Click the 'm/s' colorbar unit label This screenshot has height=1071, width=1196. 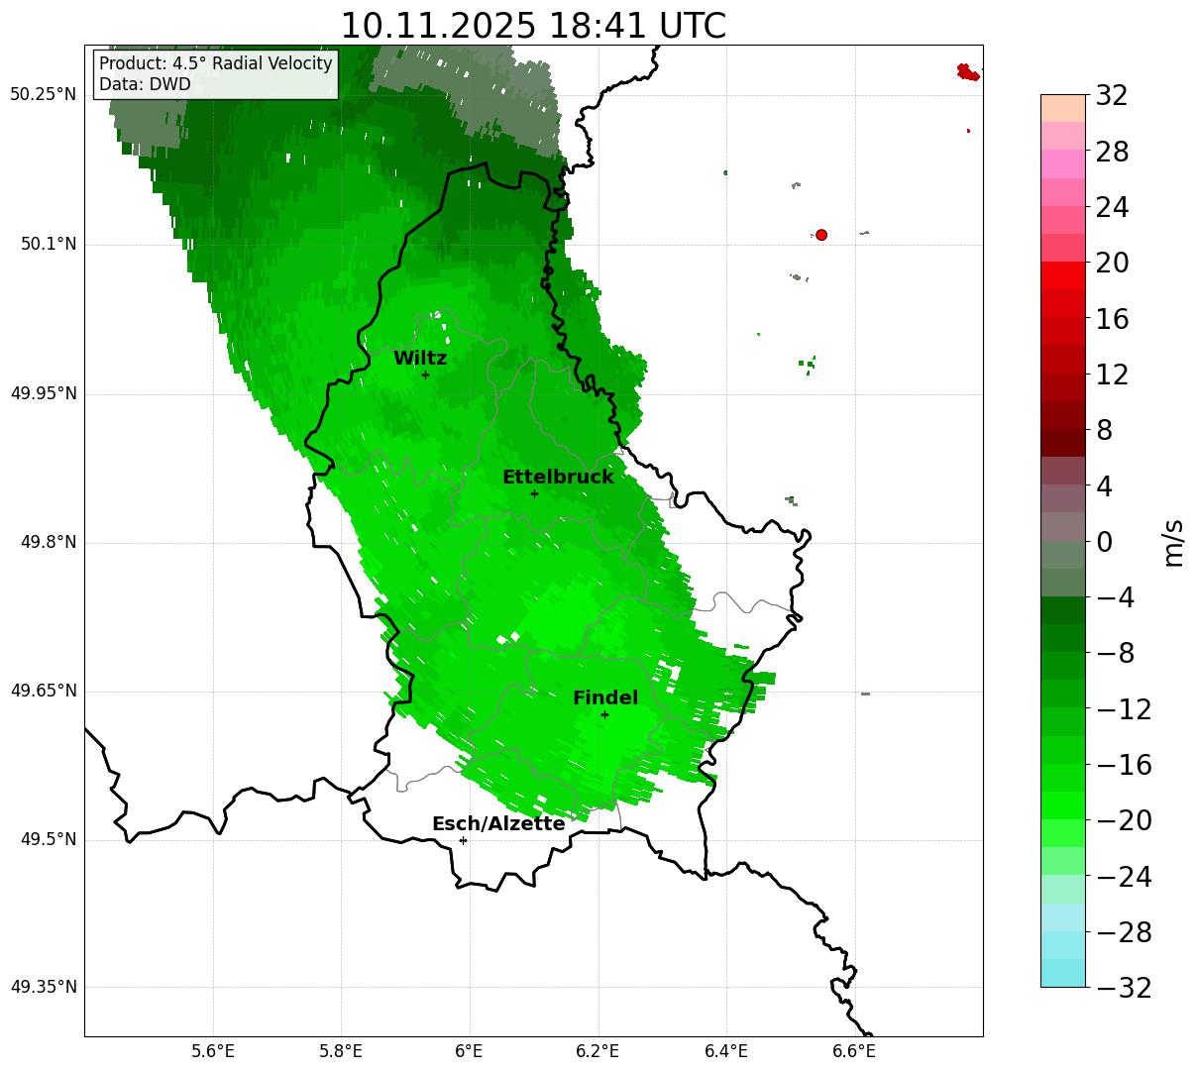click(x=1173, y=542)
